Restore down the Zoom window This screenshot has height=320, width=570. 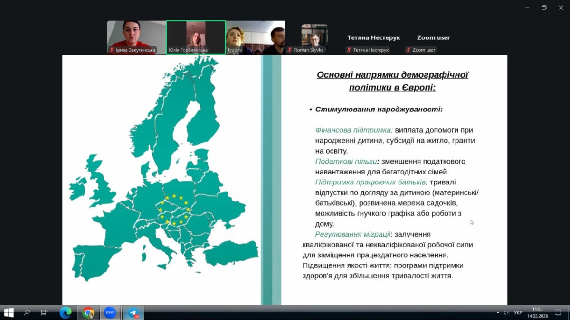tap(544, 8)
